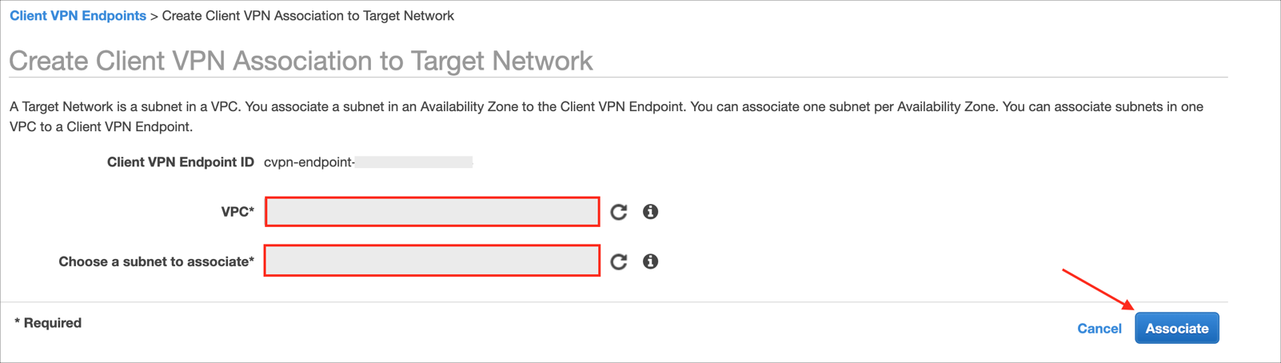Screen dimensions: 1281x363
Task: Refresh the VPC list
Action: pyautogui.click(x=618, y=212)
